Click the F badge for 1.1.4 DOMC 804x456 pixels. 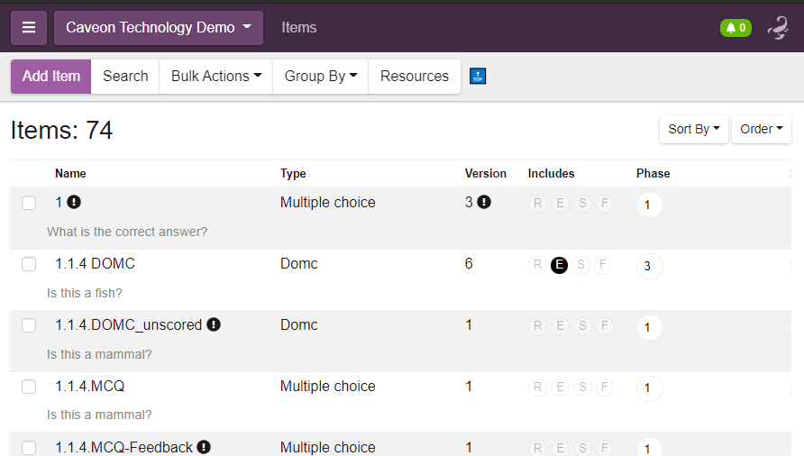pos(602,265)
